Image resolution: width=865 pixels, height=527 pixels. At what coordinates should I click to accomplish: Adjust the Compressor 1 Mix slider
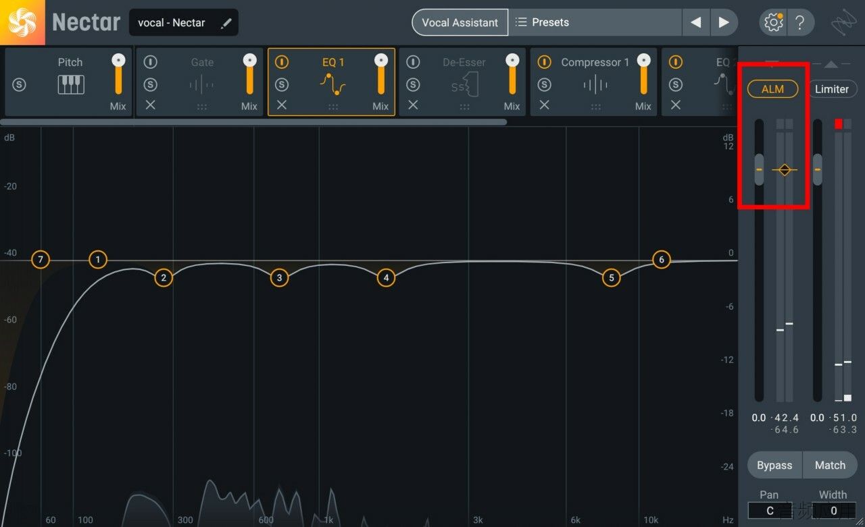coord(643,74)
